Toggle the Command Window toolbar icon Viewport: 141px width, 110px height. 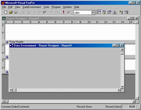coord(99,12)
